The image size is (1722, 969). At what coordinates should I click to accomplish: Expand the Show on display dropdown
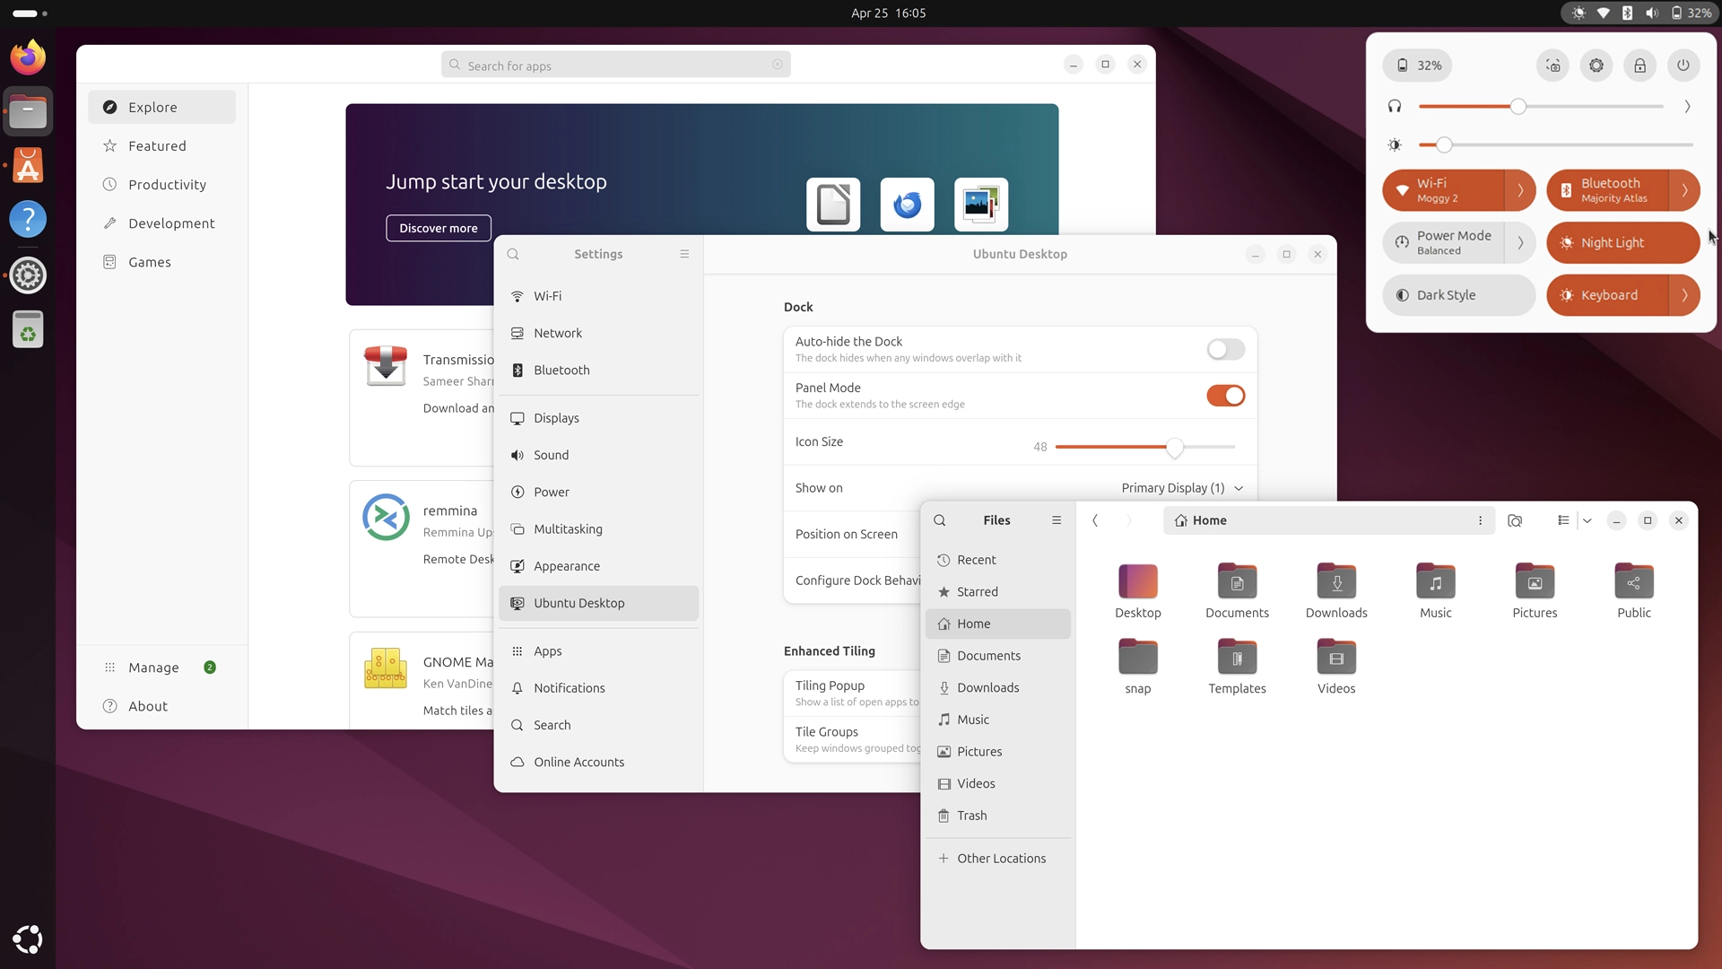(1181, 486)
